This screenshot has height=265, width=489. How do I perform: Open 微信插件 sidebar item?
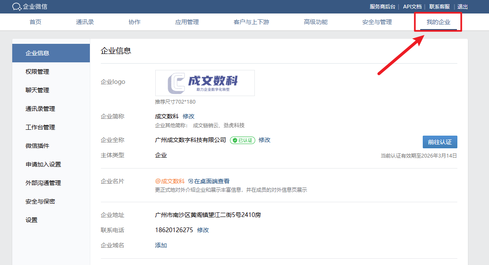(37, 146)
